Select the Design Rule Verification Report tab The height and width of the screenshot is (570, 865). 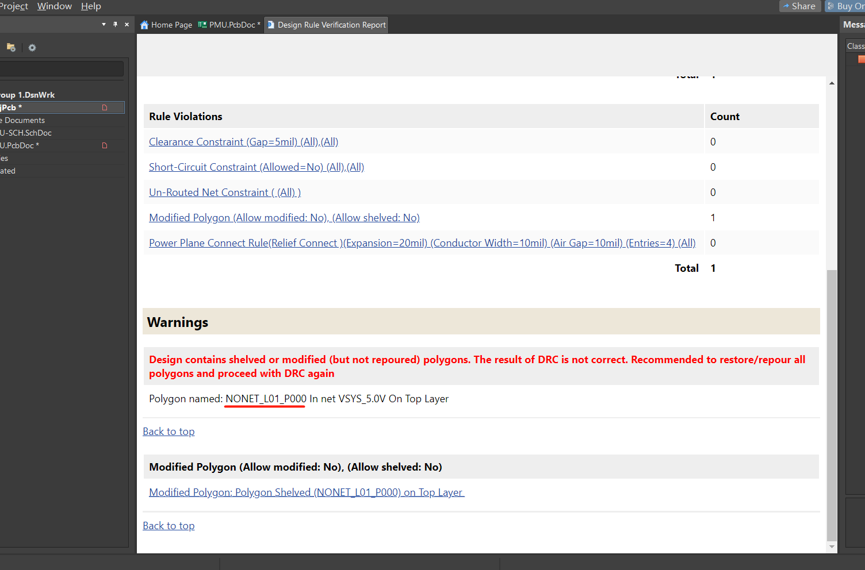click(326, 25)
